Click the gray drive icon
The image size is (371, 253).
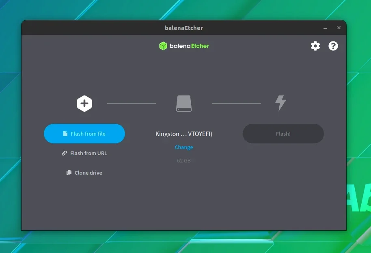pos(184,104)
